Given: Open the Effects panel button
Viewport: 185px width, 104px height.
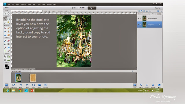Looking at the screenshot, I should tap(141, 86).
